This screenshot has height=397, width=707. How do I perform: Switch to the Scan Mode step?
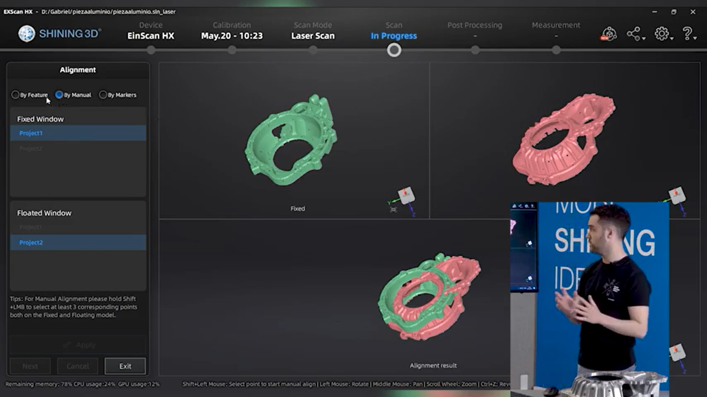pyautogui.click(x=313, y=30)
